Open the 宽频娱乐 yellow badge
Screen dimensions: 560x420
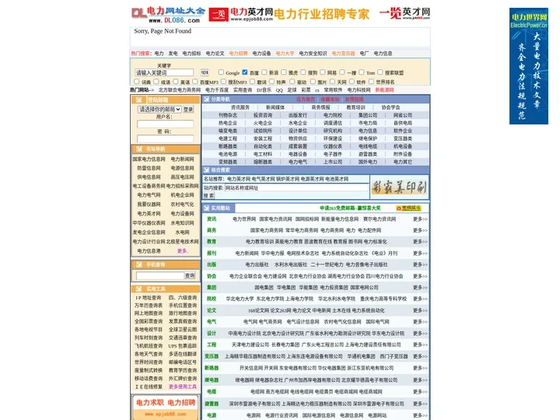(408, 208)
